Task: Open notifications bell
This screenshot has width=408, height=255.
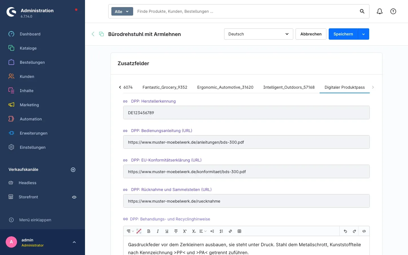Action: (x=380, y=11)
